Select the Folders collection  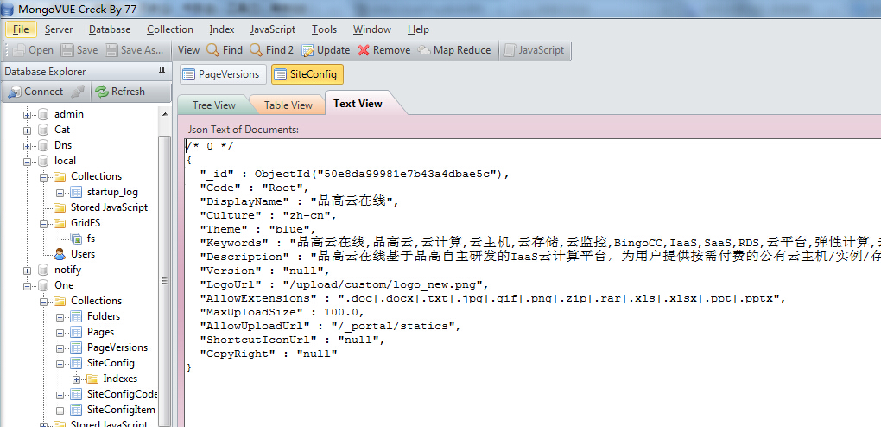point(104,316)
